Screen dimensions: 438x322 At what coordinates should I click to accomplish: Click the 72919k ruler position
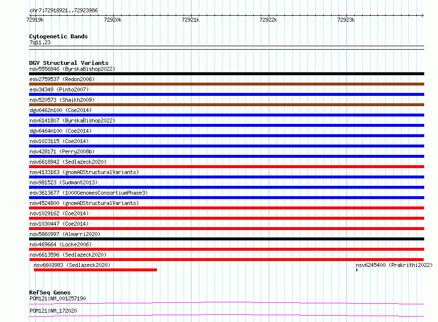pyautogui.click(x=35, y=20)
